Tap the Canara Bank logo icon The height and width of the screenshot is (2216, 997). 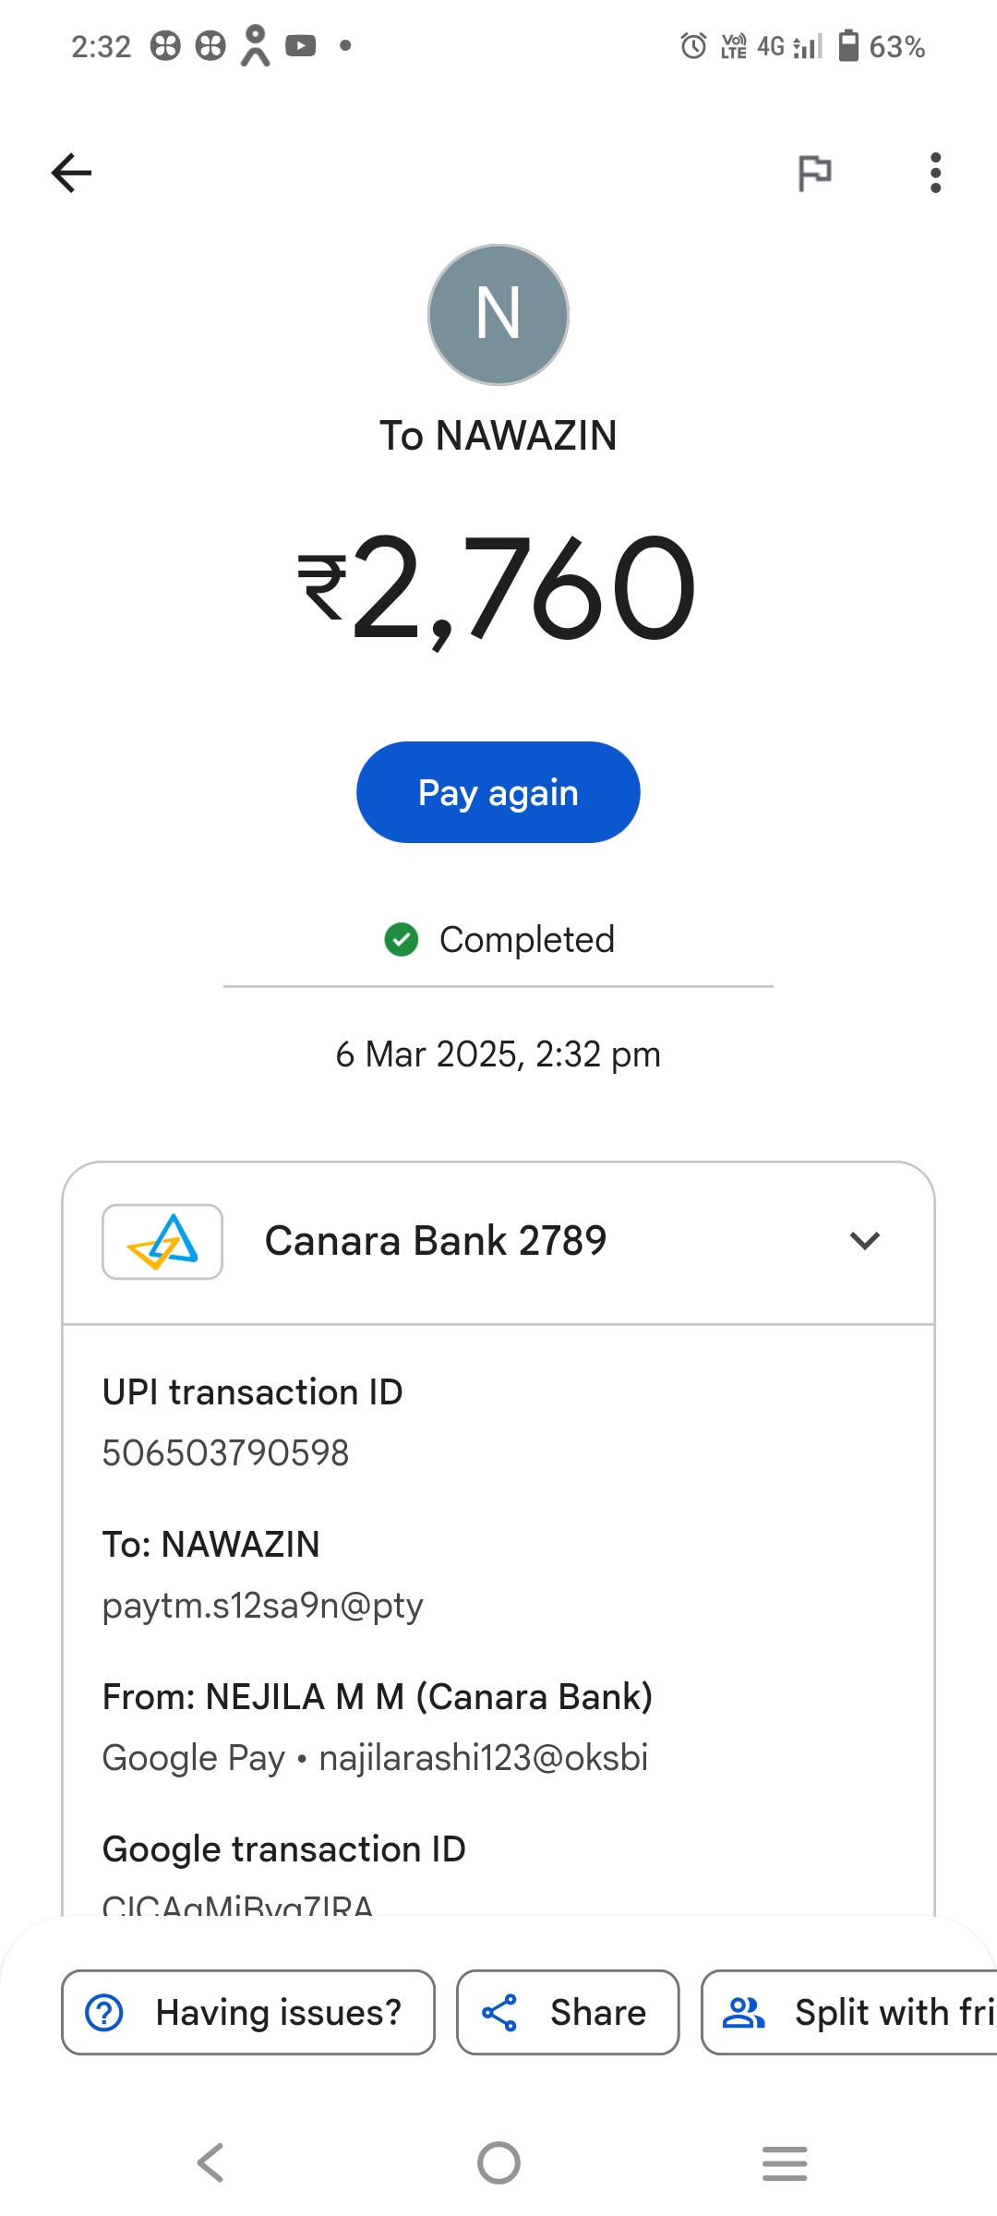point(162,1241)
